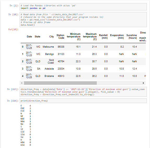Click maximum temperature value 35.7
The image size is (150, 148).
[x=94, y=61]
